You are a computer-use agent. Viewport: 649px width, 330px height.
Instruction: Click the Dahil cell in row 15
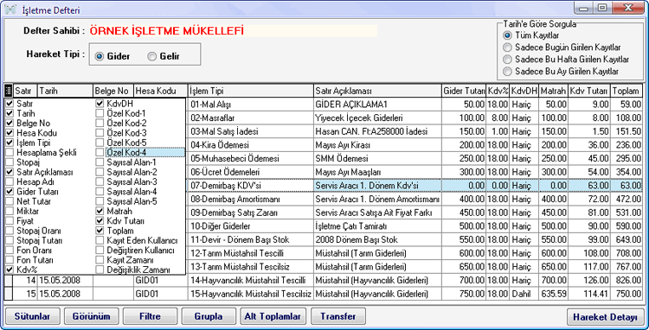524,294
